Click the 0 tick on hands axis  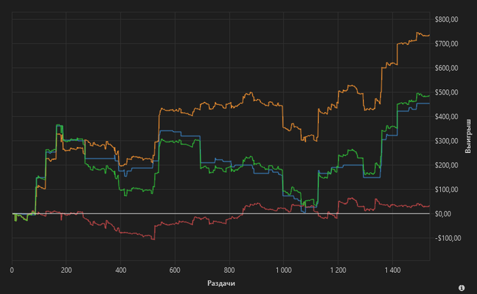pyautogui.click(x=12, y=270)
